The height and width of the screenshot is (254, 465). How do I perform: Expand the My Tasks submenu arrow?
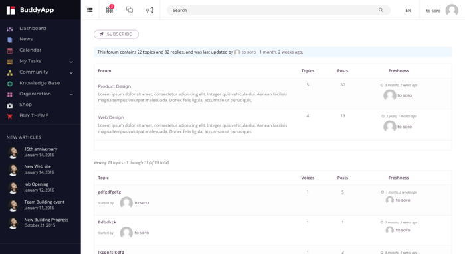tap(71, 62)
